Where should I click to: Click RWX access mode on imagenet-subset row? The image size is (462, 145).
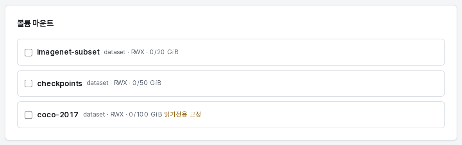click(138, 52)
